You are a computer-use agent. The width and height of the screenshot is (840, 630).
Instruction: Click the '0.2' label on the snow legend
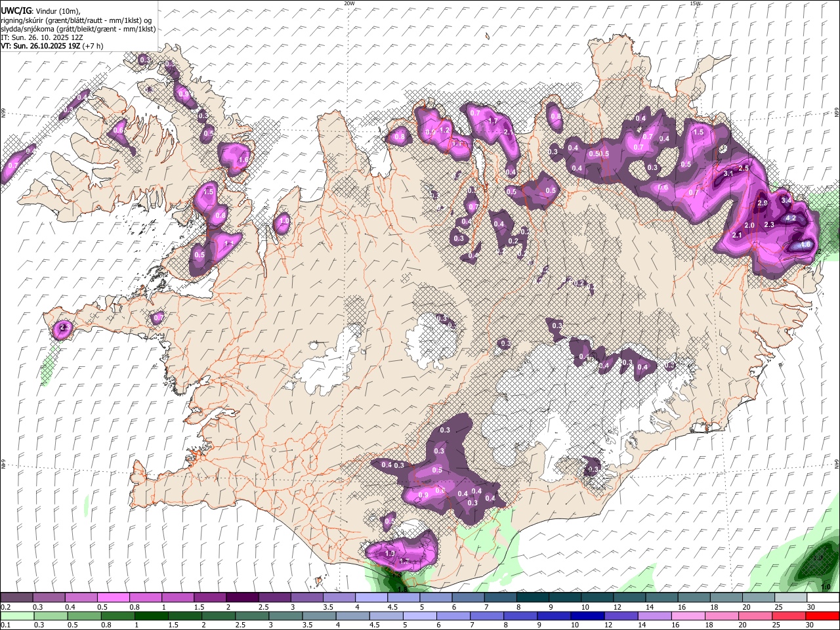point(7,607)
